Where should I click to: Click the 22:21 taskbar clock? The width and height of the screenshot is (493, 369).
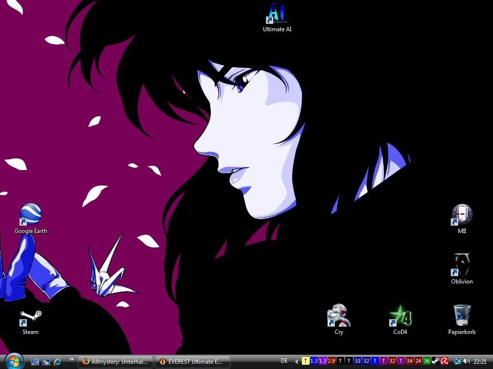(480, 361)
